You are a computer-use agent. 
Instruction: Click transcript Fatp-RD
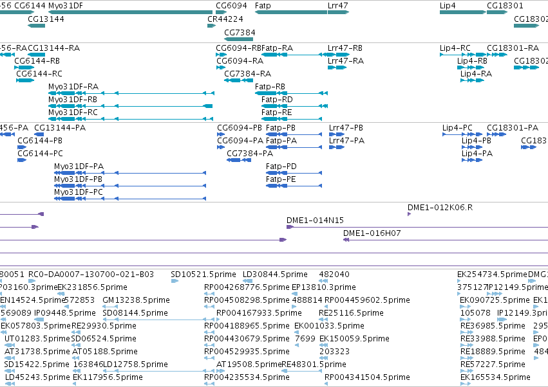295,106
